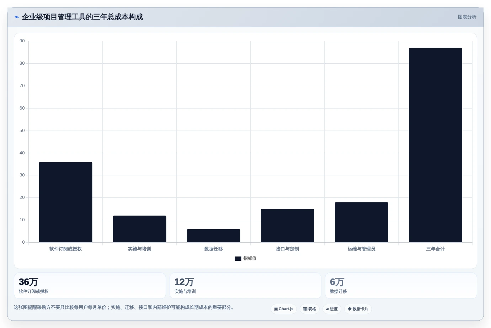Viewport: 491px width, 328px height.
Task: Click the grid icon in the 表格 chip
Action: [305, 309]
